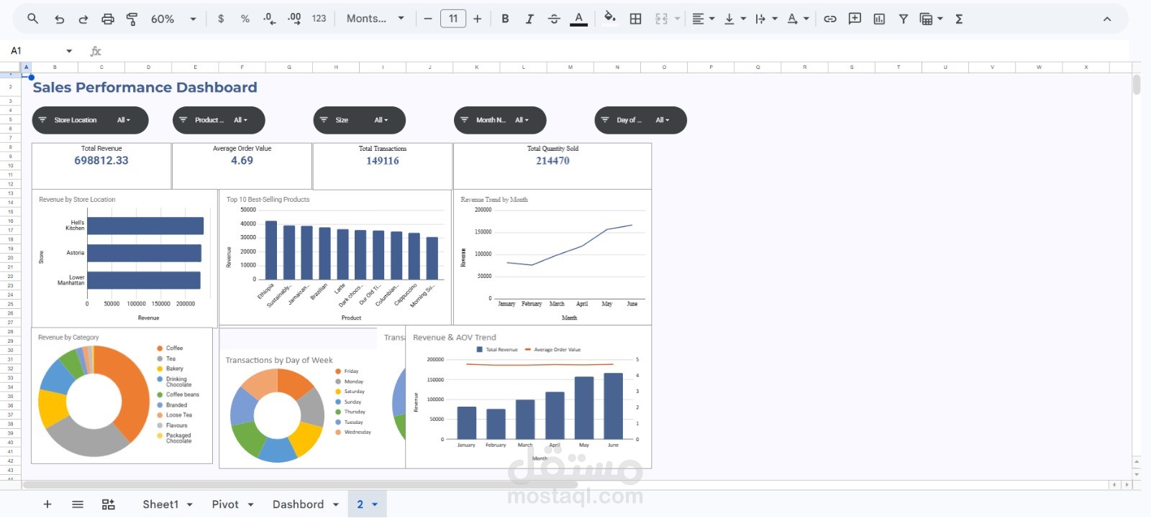Select the Total Transactions value 149116
1151x518 pixels.
coord(382,161)
